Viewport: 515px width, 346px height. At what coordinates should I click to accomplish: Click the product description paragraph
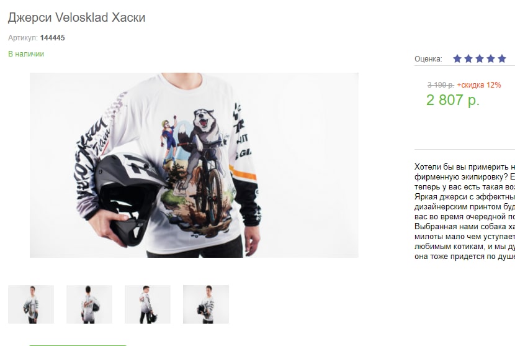click(465, 211)
